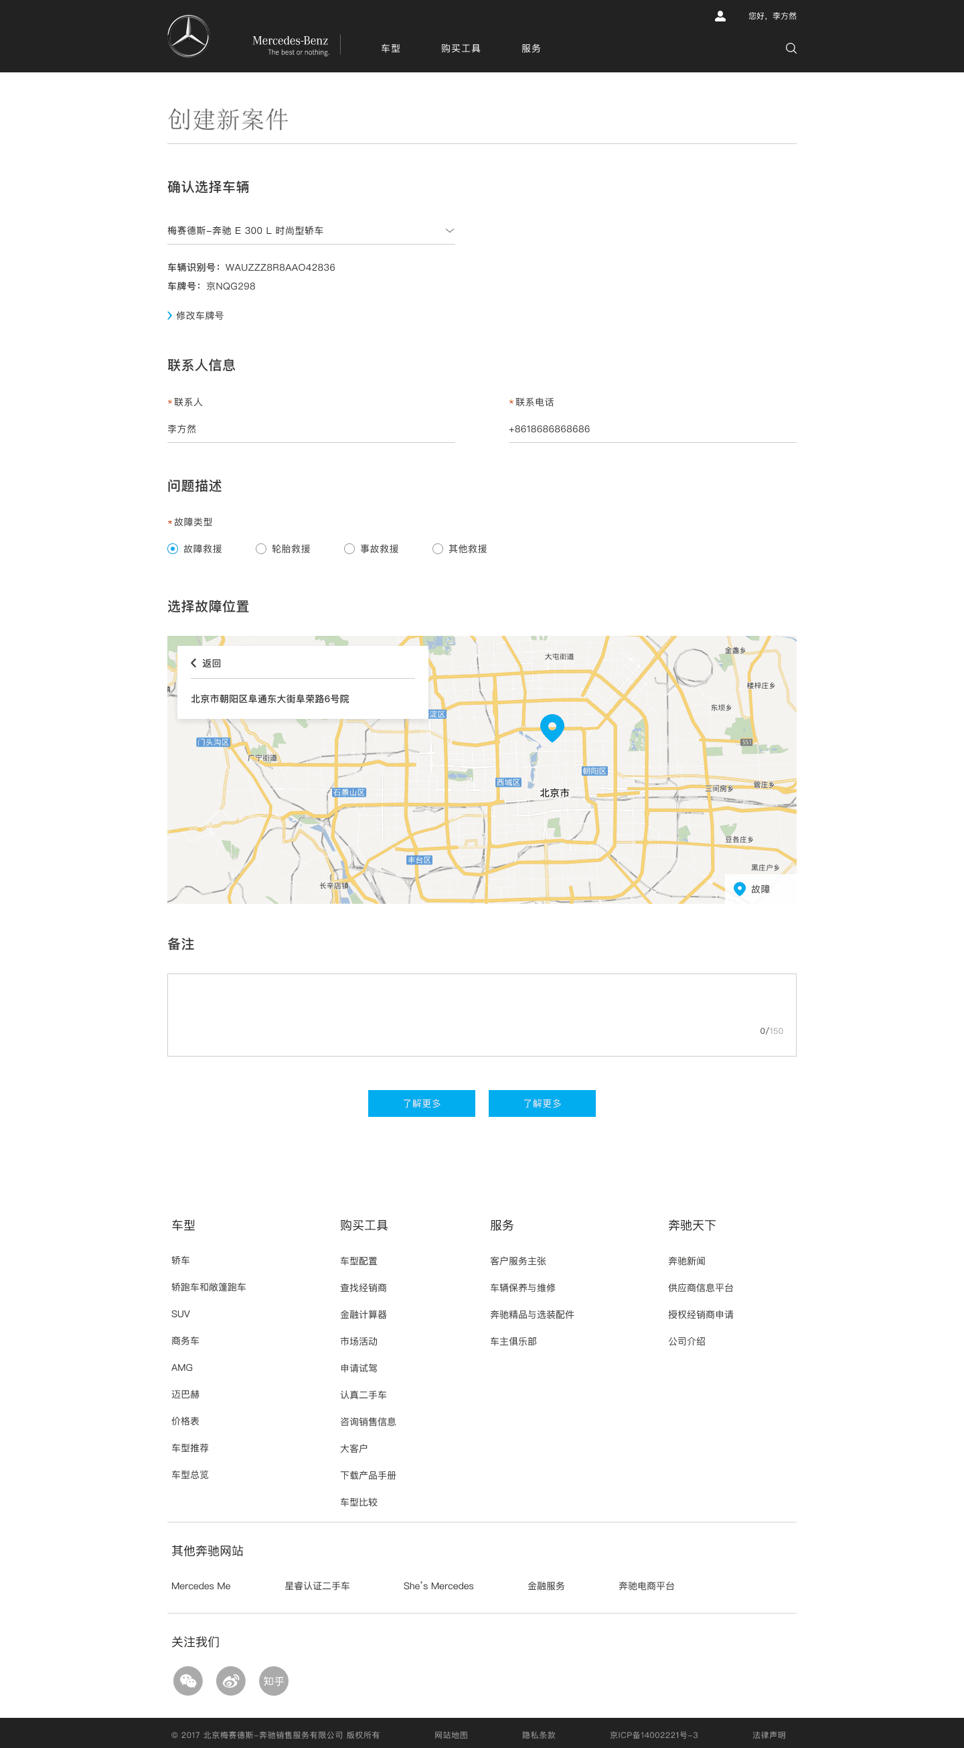This screenshot has height=1748, width=964.
Task: Open 车辆保养与维修 footer link
Action: 523,1287
